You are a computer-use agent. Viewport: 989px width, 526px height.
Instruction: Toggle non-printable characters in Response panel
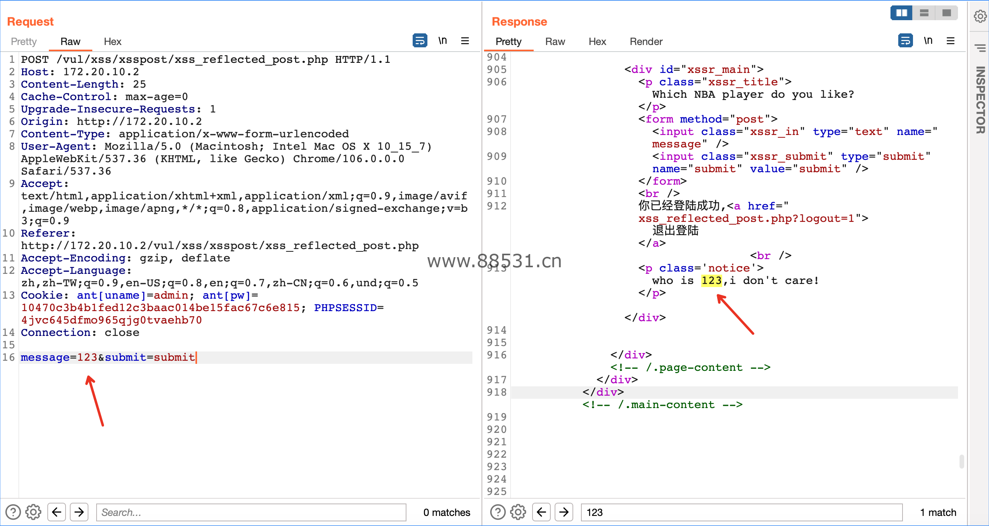pyautogui.click(x=928, y=41)
